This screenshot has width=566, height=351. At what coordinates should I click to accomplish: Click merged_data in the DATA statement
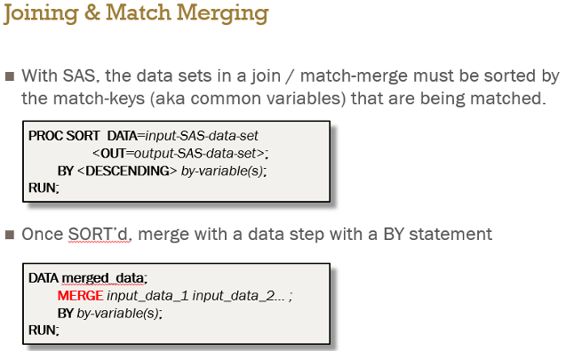click(103, 278)
